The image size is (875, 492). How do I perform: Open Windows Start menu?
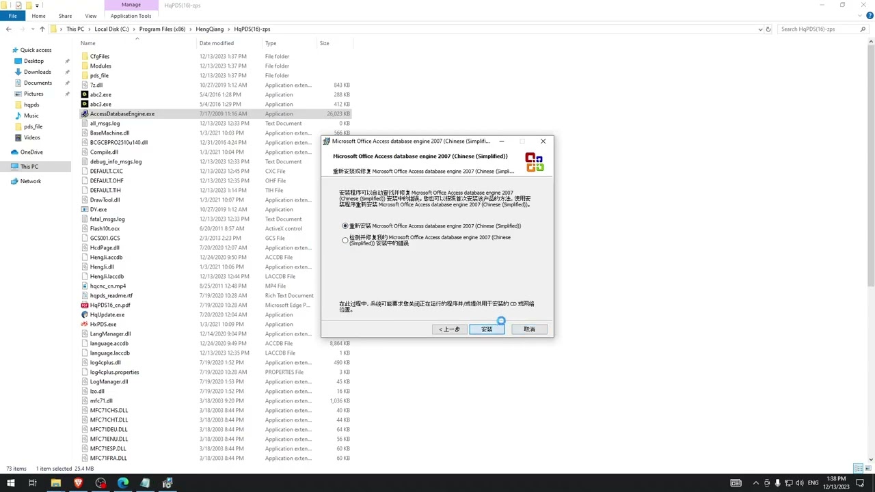pos(10,483)
